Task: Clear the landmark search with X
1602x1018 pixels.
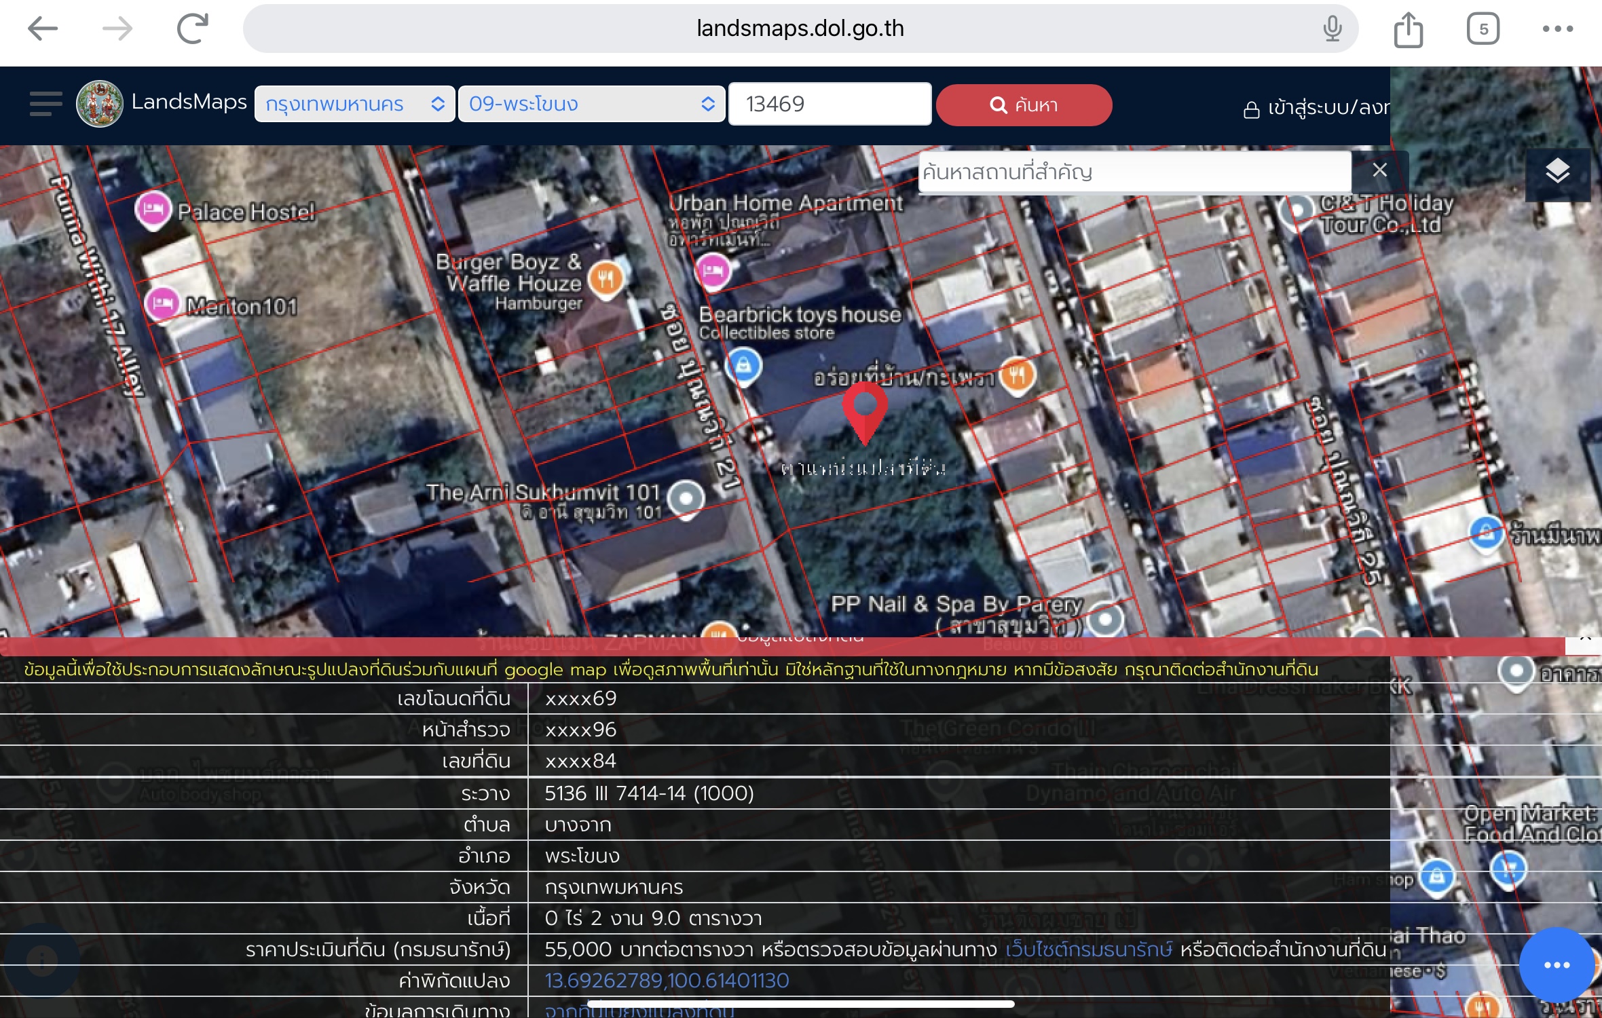Action: click(x=1379, y=171)
